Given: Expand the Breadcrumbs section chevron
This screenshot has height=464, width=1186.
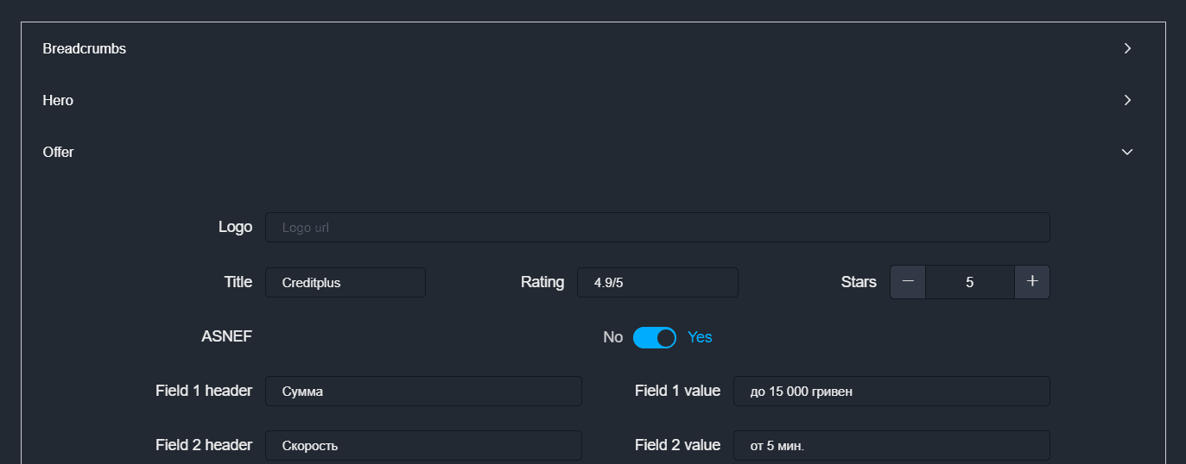Looking at the screenshot, I should (1127, 48).
